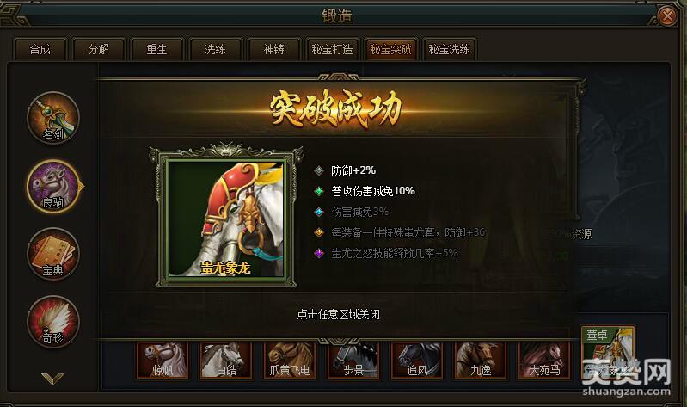This screenshot has width=687, height=407.
Task: Open the 奇珍 feather category icon
Action: [x=53, y=322]
